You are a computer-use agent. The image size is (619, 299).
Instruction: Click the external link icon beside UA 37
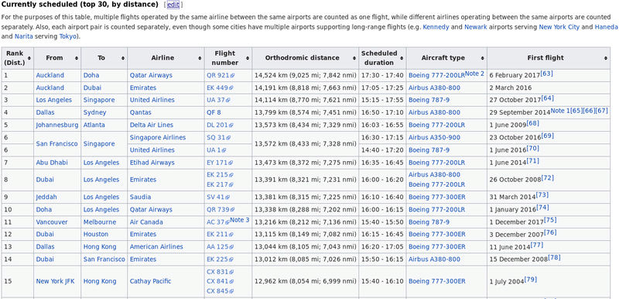click(227, 101)
